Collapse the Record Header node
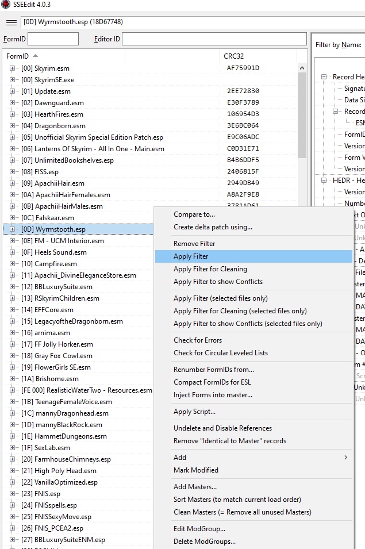The width and height of the screenshot is (365, 549). [324, 76]
